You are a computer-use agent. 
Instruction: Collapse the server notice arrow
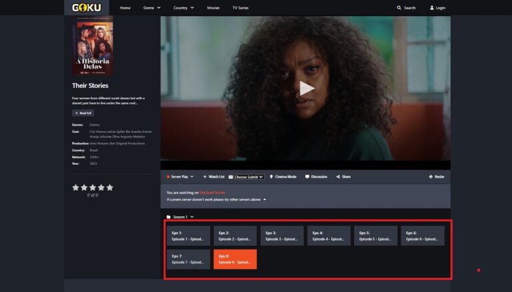(x=265, y=200)
